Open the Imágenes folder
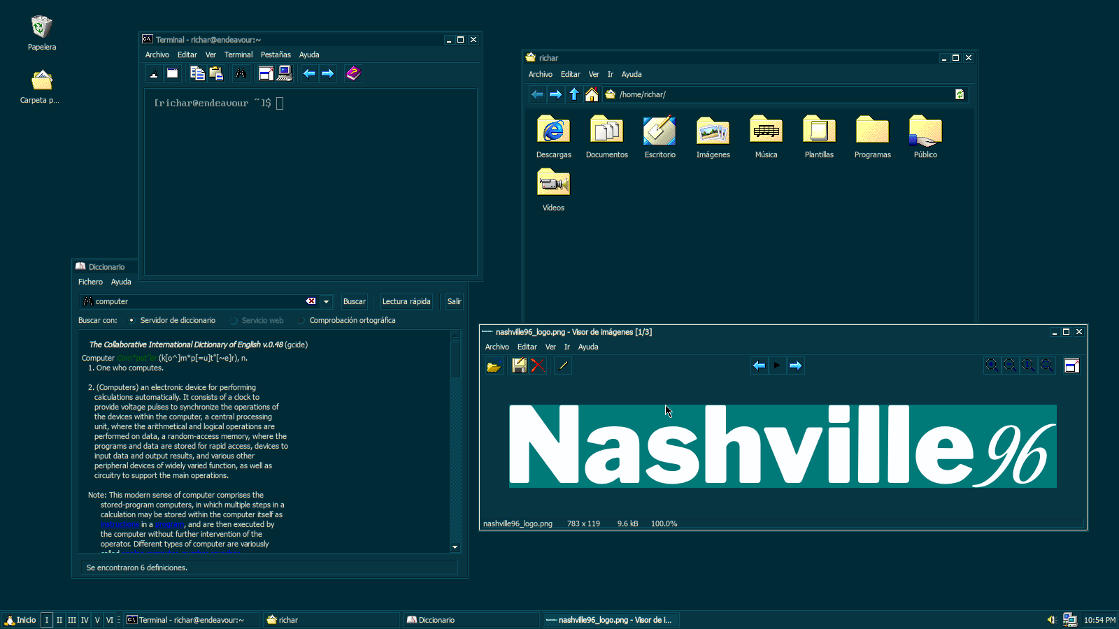The image size is (1119, 629). click(x=713, y=137)
